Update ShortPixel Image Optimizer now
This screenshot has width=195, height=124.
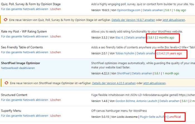coord(154,83)
